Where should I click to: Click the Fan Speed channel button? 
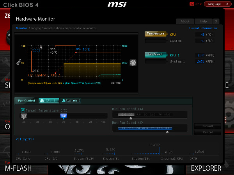point(156,54)
